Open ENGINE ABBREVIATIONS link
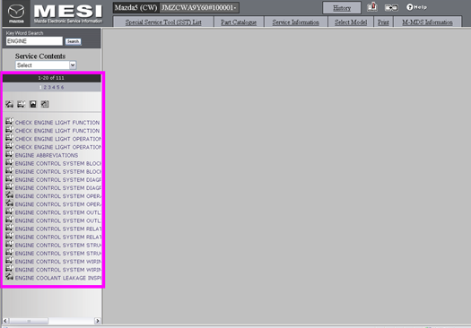This screenshot has width=471, height=328. (x=47, y=155)
